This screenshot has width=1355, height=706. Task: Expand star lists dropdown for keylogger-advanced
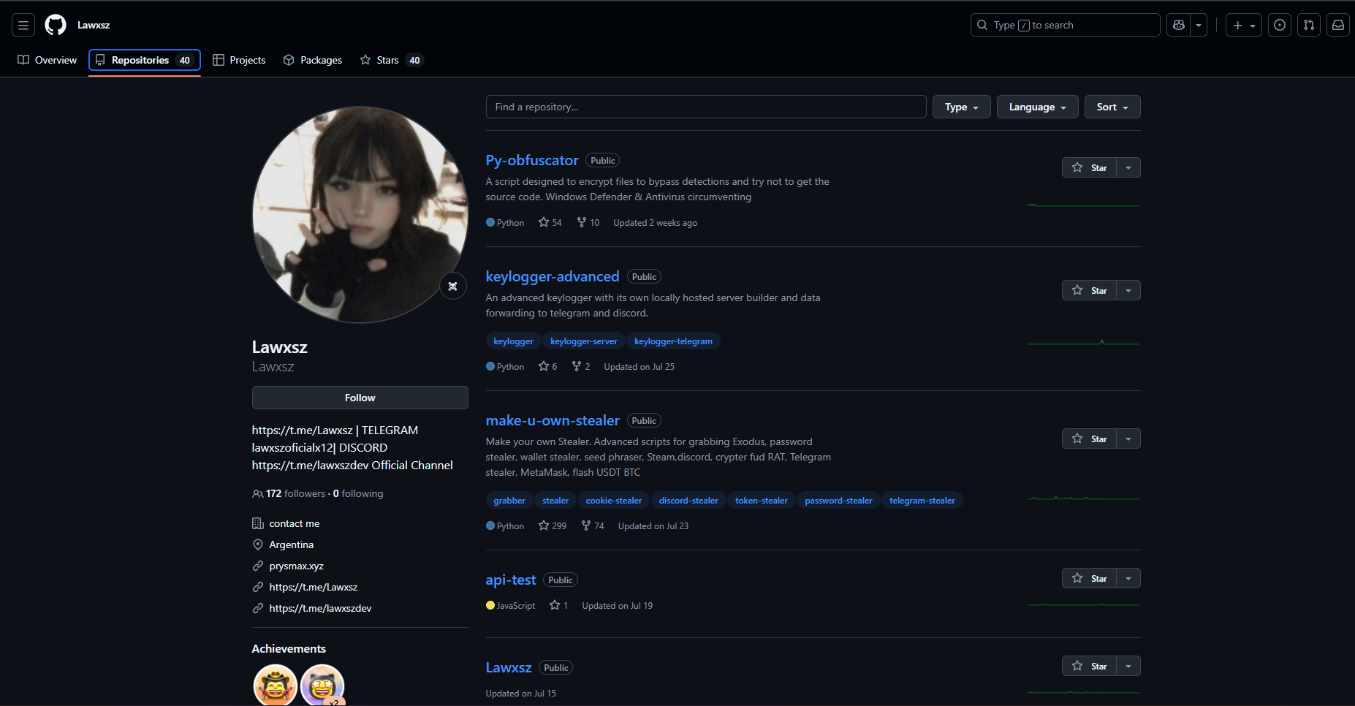point(1128,290)
